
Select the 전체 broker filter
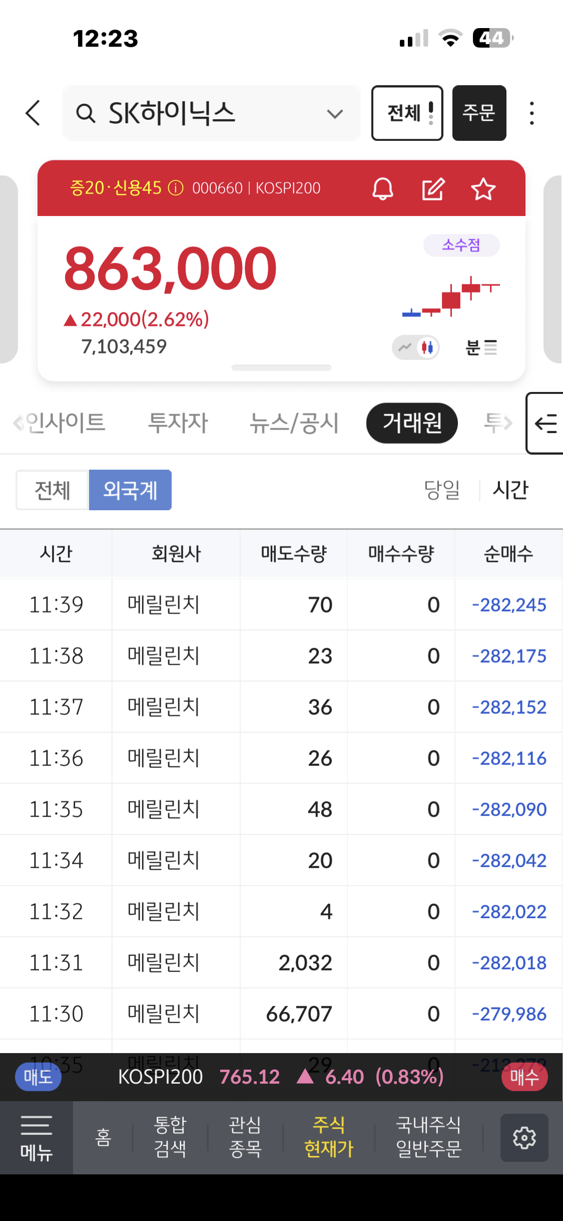pos(53,490)
